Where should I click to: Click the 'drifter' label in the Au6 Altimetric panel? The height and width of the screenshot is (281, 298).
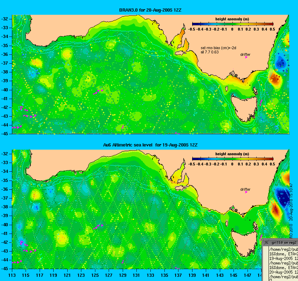tap(245, 189)
